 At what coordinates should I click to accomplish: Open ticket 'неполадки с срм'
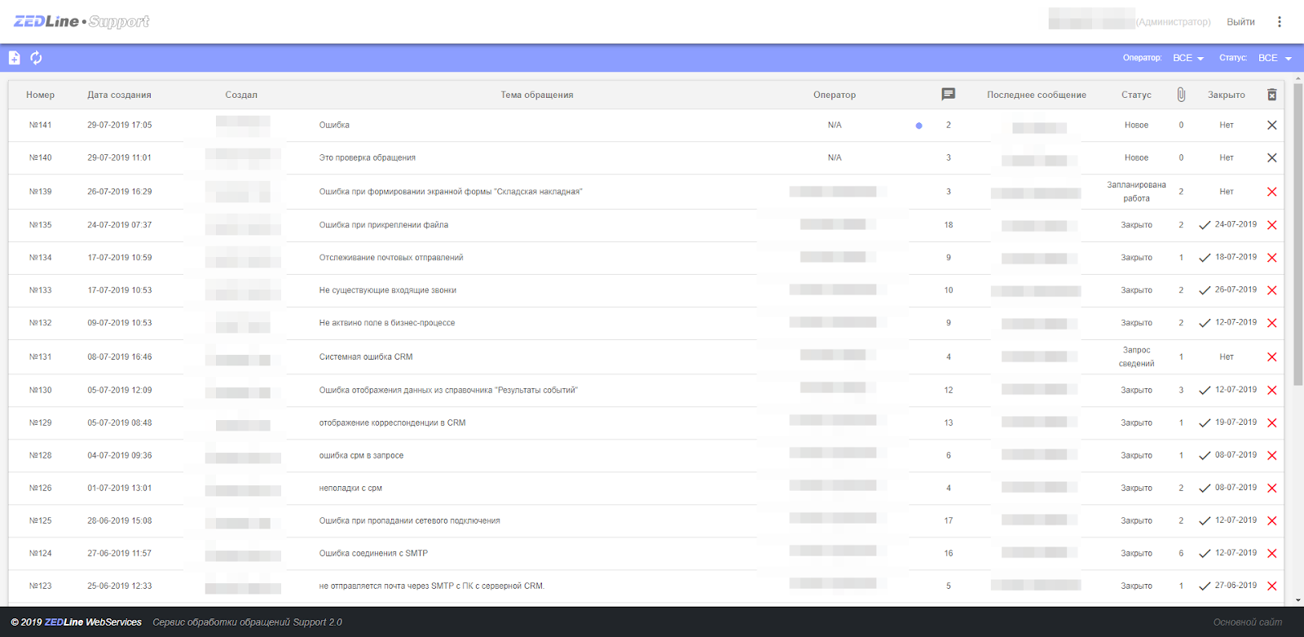pyautogui.click(x=350, y=489)
